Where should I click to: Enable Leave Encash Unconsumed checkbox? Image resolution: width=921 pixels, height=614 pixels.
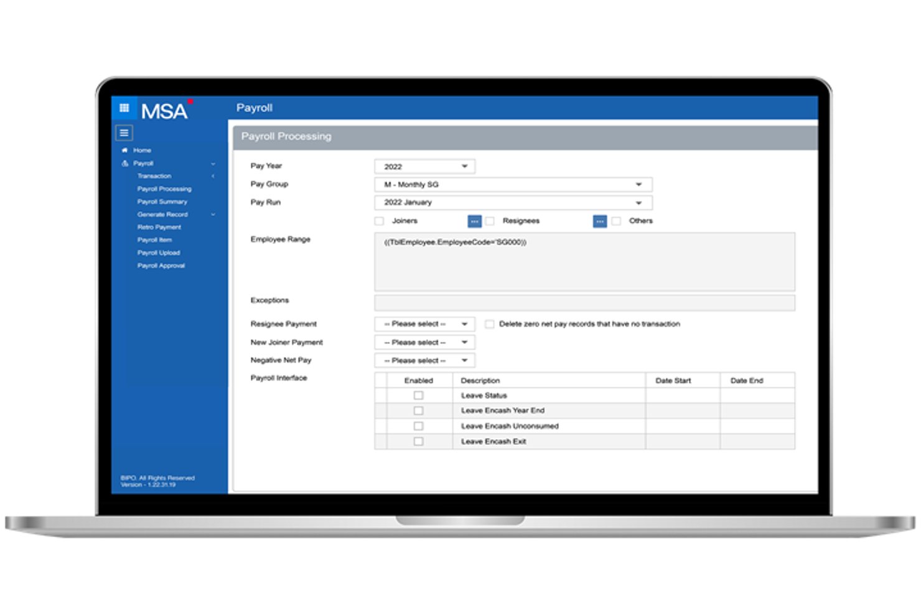click(418, 426)
